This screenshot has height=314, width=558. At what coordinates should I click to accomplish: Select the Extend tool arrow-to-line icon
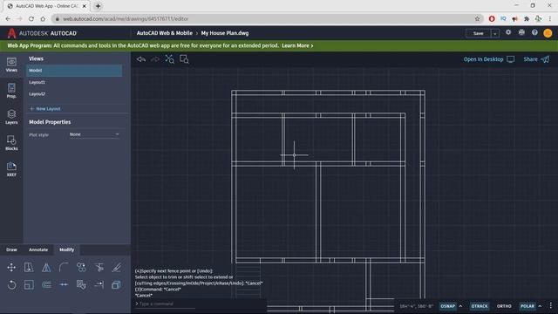click(x=99, y=285)
